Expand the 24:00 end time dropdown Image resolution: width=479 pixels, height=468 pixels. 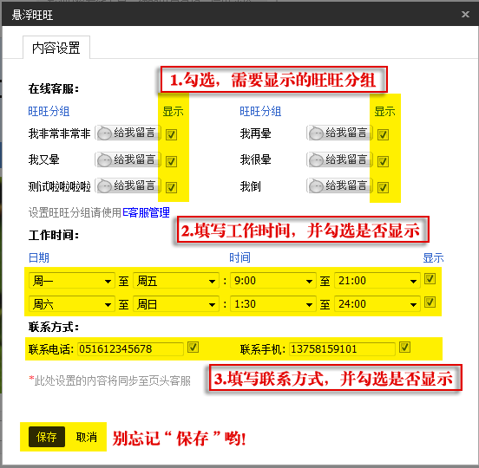click(377, 304)
